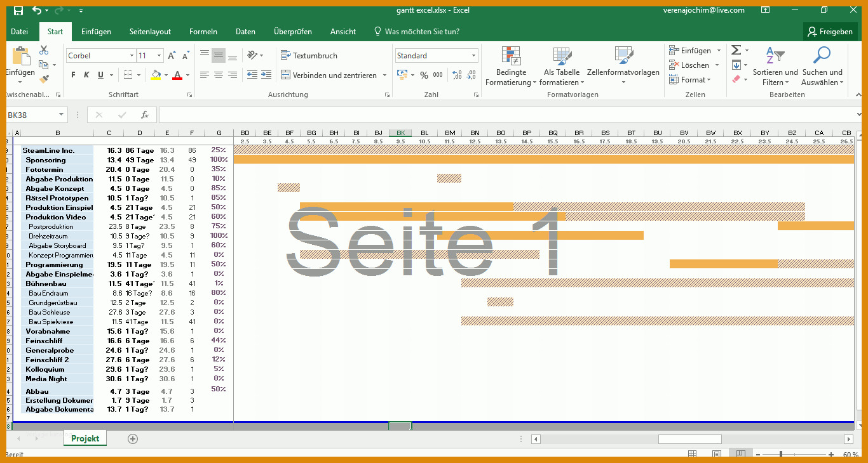
Task: Switch to Normal view in status bar
Action: coord(693,454)
